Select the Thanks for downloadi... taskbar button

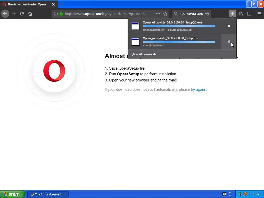48,194
